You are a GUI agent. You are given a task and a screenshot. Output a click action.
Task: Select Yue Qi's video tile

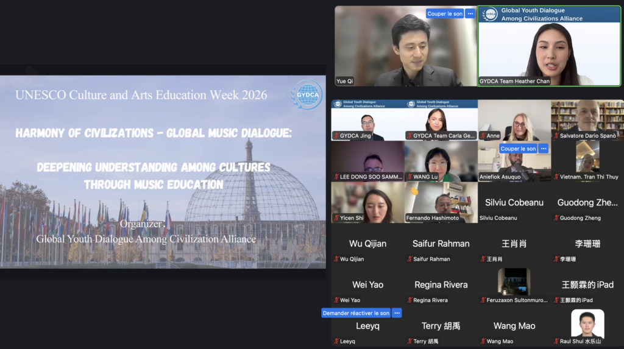click(x=405, y=46)
